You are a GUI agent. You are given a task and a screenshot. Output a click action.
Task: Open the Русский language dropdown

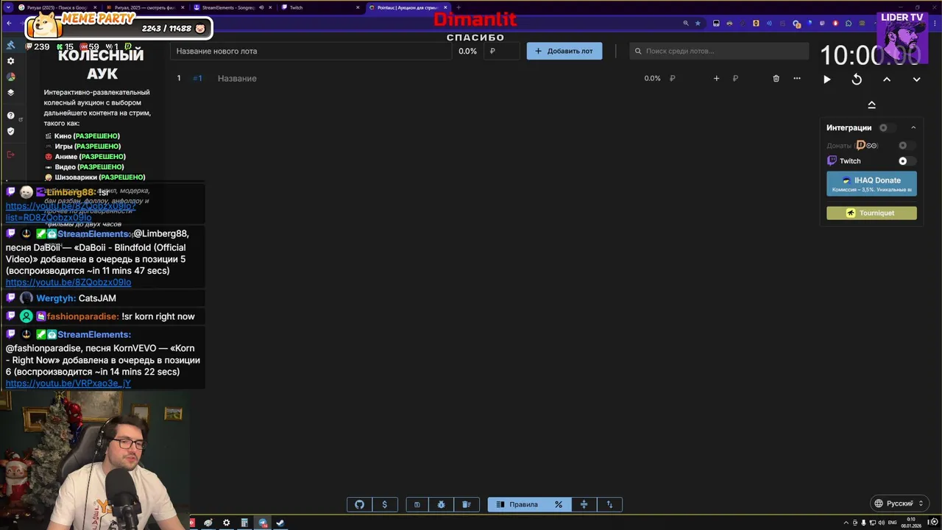[899, 504]
